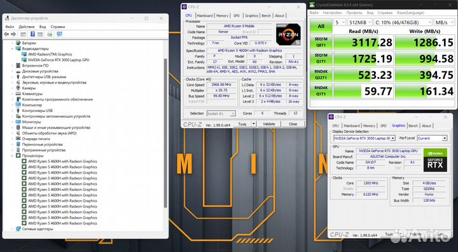Click the action pane toolbar icon beside help
458x252 pixels.
pyautogui.click(x=40, y=34)
